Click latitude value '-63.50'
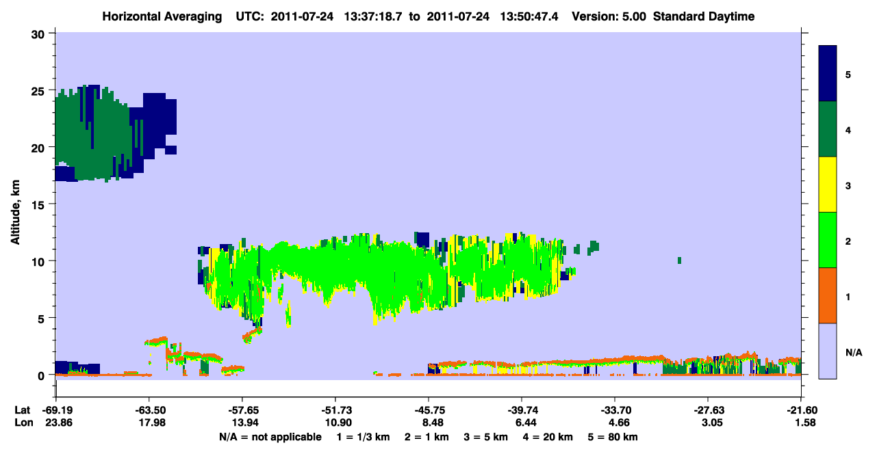 [149, 410]
